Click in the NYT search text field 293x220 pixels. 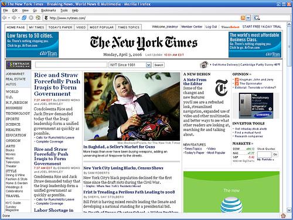click(x=71, y=65)
